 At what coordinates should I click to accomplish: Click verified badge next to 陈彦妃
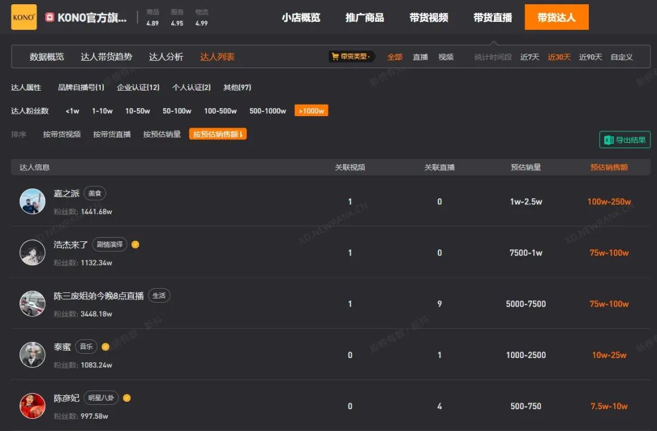click(127, 398)
